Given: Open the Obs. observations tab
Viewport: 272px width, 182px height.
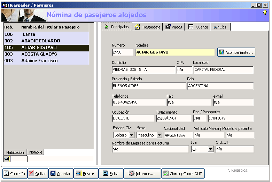Looking at the screenshot, I should tap(220, 27).
